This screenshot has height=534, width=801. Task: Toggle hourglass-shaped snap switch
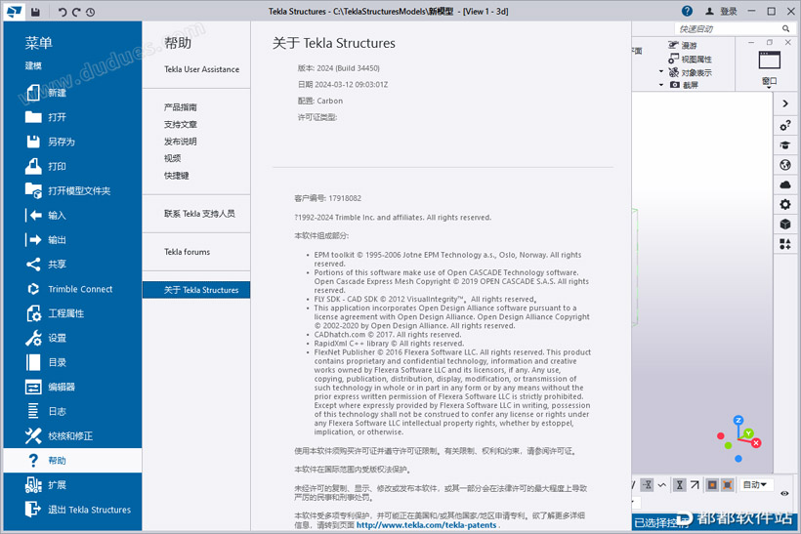(680, 485)
